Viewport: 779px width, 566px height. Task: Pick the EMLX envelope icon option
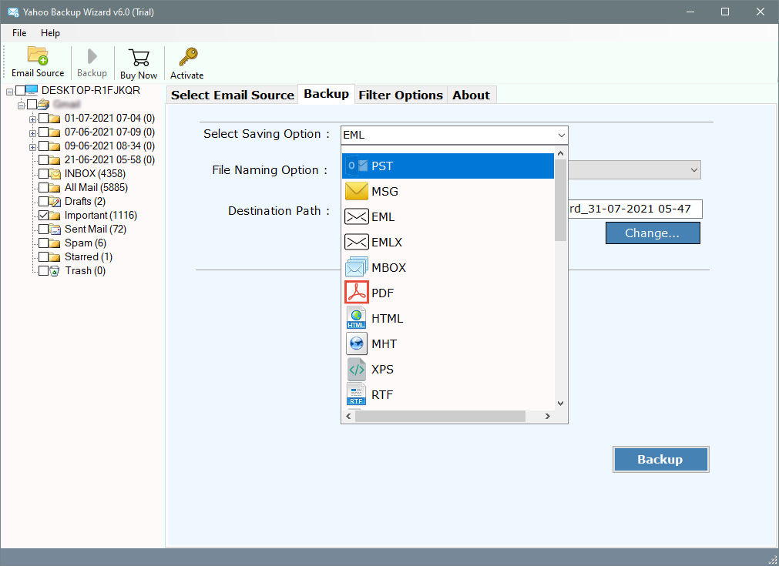(x=356, y=242)
